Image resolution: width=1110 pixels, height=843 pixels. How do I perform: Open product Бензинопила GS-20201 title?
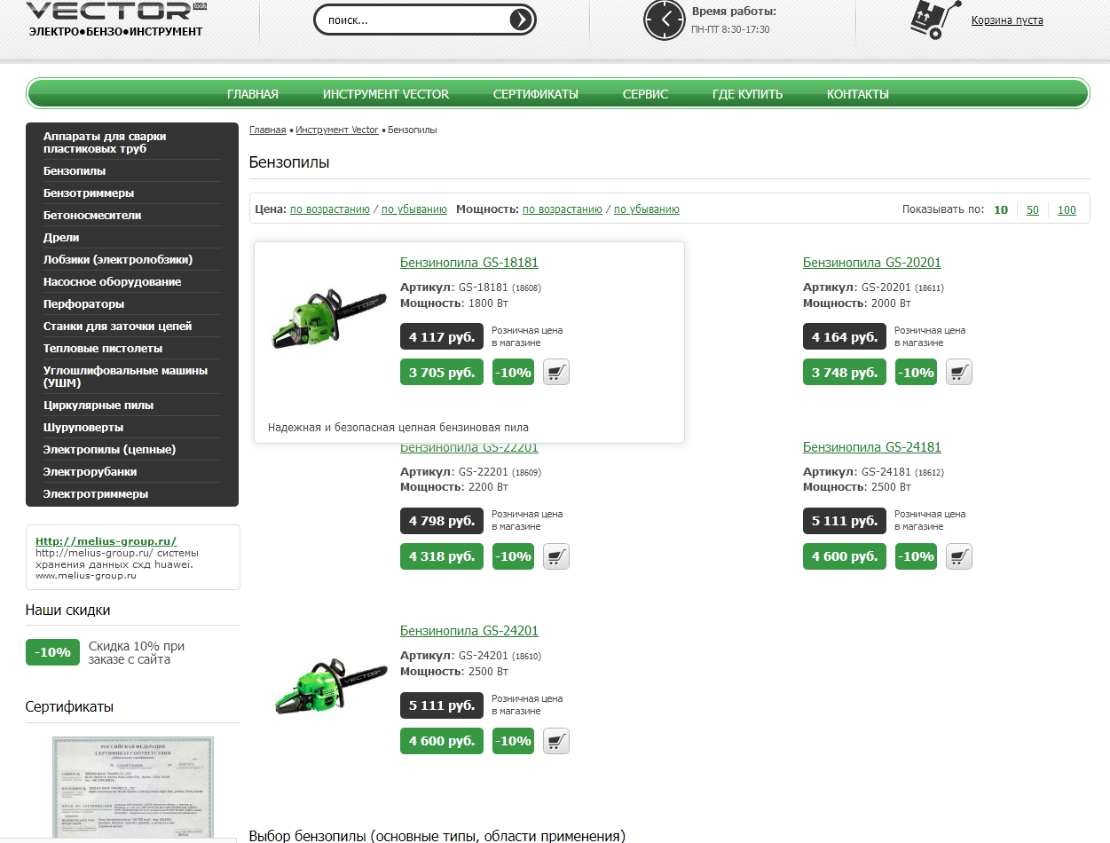click(872, 263)
